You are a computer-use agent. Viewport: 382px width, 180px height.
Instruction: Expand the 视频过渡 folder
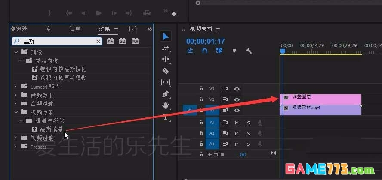point(15,138)
